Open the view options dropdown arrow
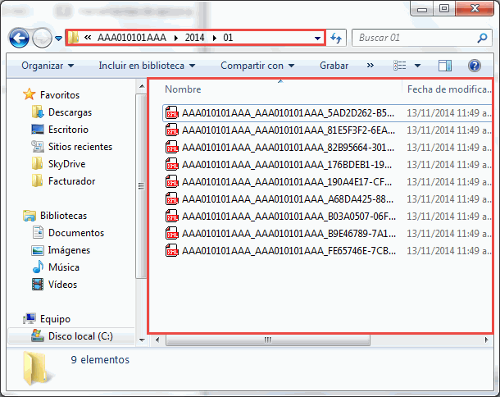The image size is (500, 397). [x=417, y=66]
